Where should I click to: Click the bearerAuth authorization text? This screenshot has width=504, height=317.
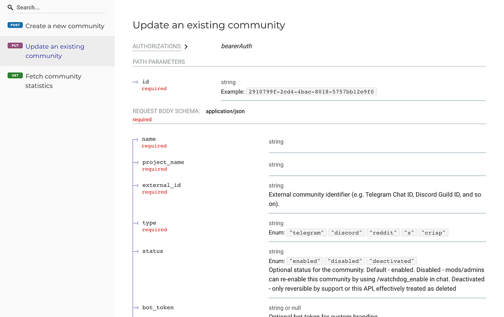(x=236, y=46)
